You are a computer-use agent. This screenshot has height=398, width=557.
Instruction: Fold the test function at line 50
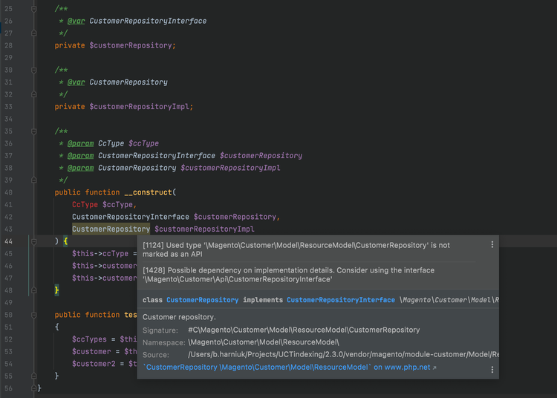34,315
